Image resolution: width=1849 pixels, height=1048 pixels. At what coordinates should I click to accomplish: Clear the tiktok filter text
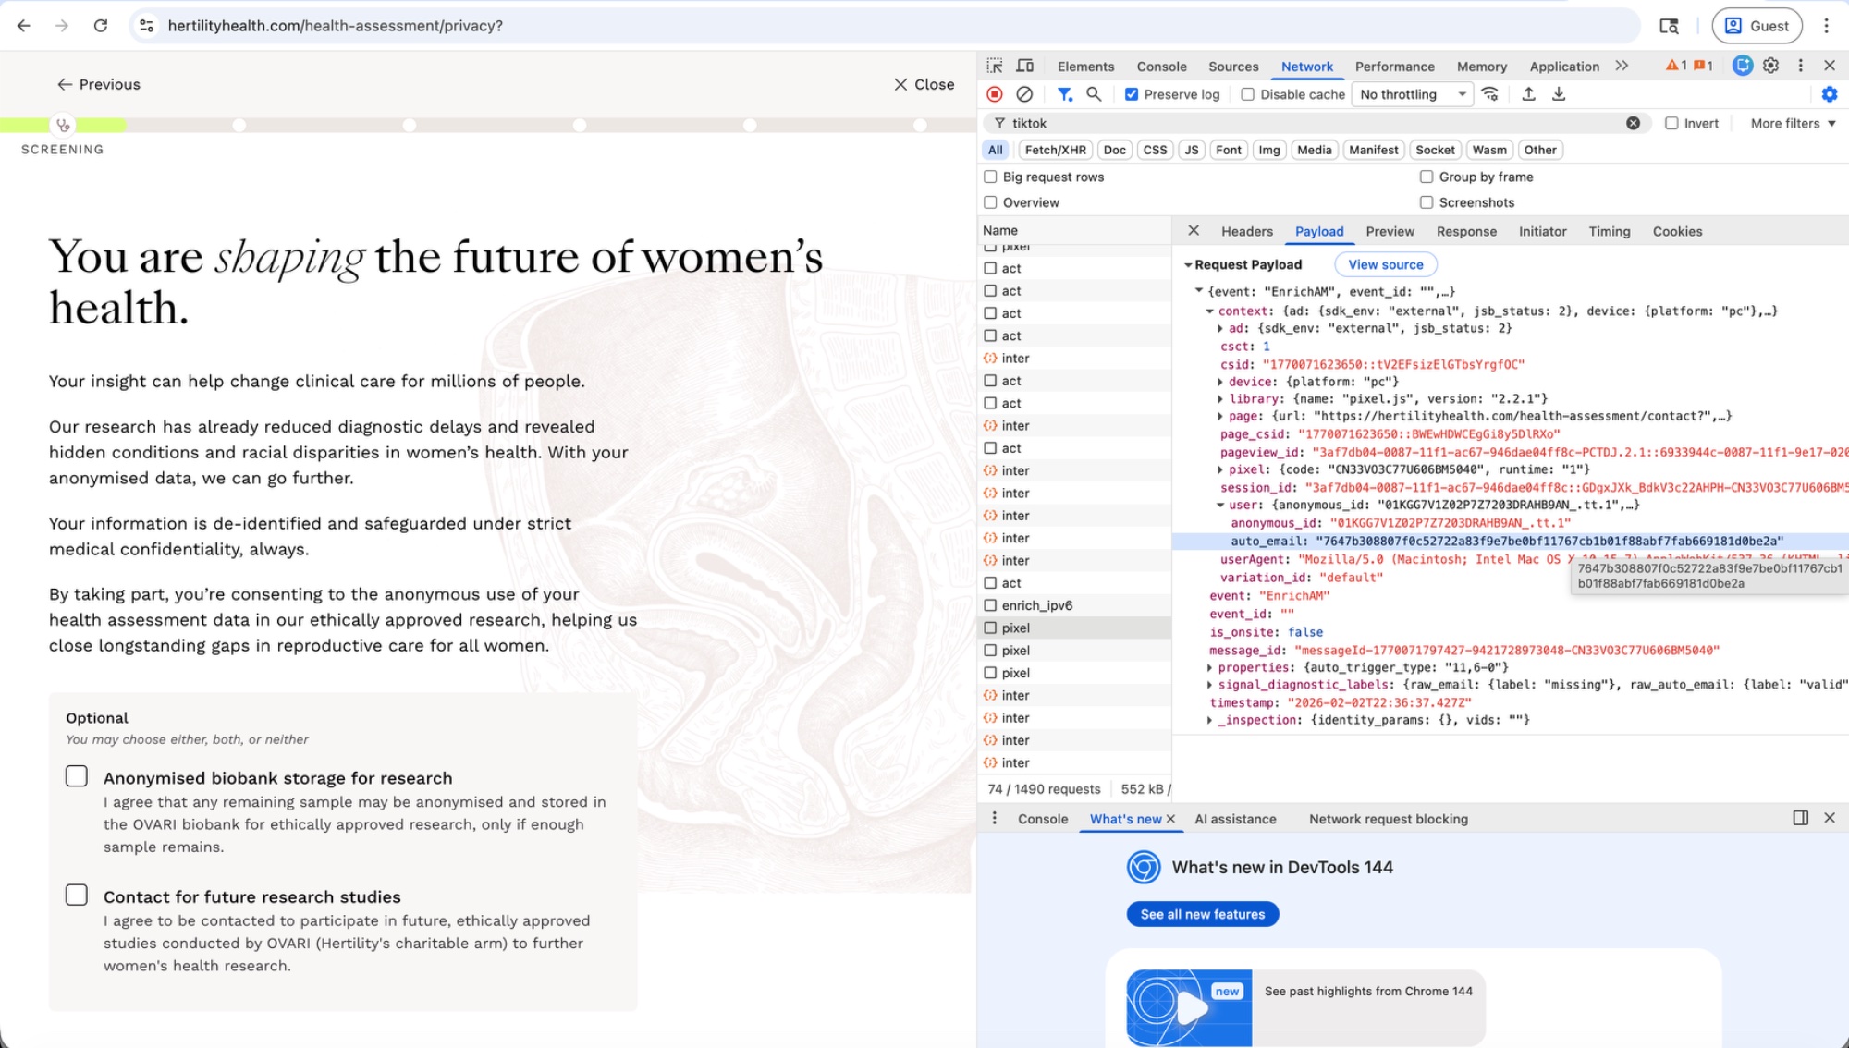(x=1633, y=123)
